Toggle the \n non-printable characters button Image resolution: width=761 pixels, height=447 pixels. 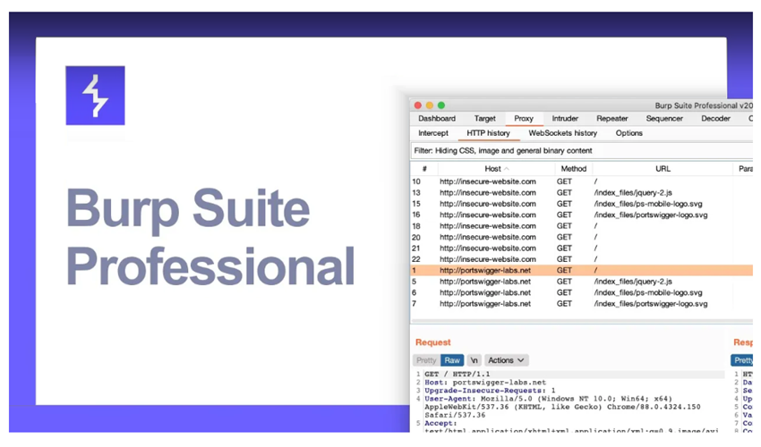pos(474,360)
